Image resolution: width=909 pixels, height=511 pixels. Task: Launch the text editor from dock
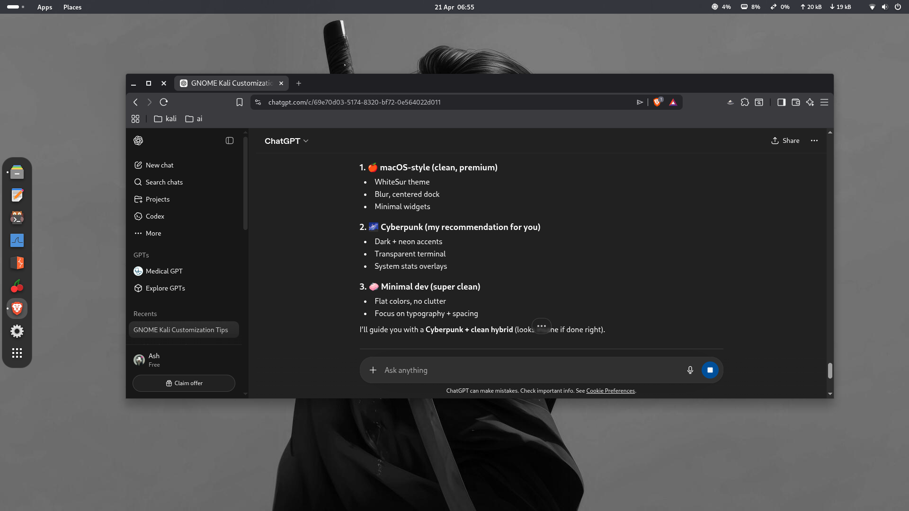(x=17, y=195)
